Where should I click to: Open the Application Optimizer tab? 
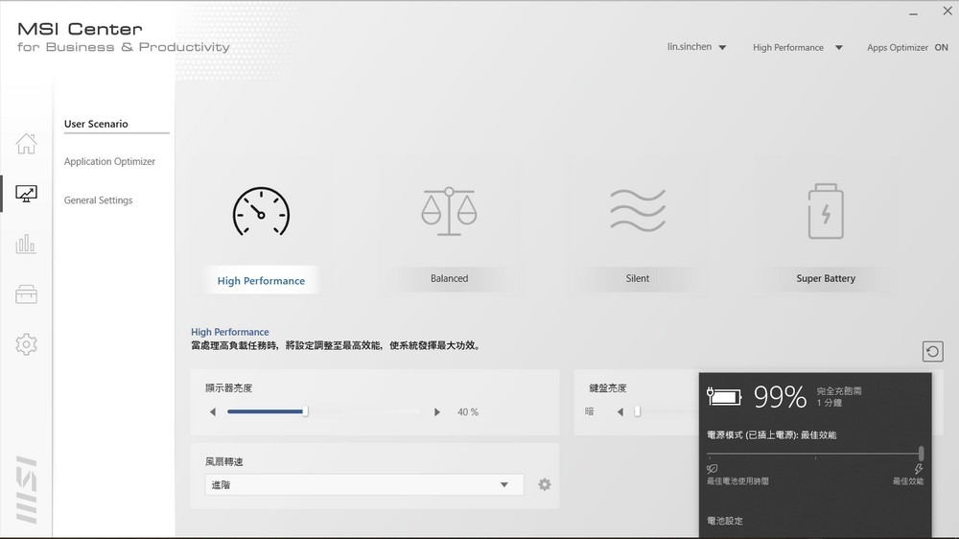(109, 161)
